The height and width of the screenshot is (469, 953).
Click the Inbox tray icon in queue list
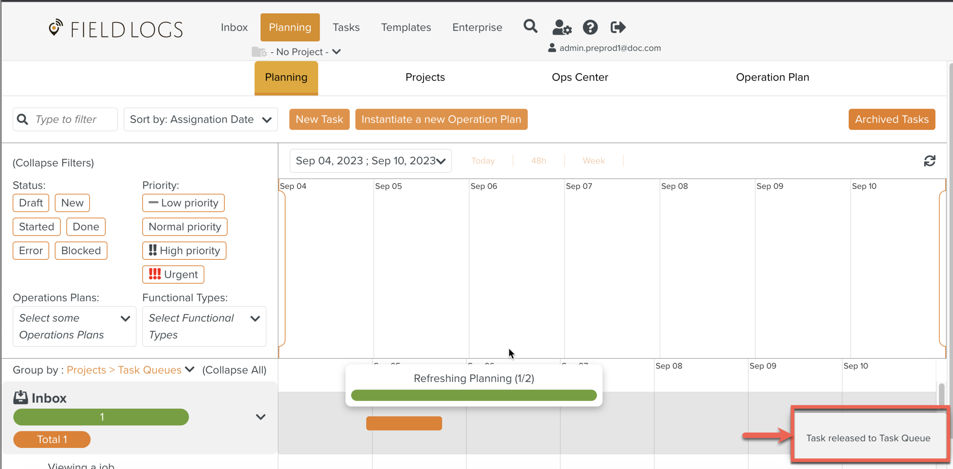click(x=21, y=397)
